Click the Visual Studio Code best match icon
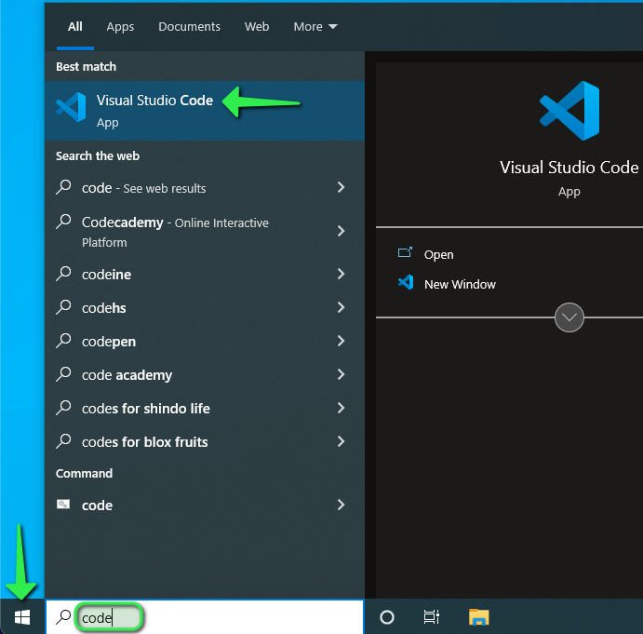This screenshot has height=634, width=643. [x=71, y=109]
